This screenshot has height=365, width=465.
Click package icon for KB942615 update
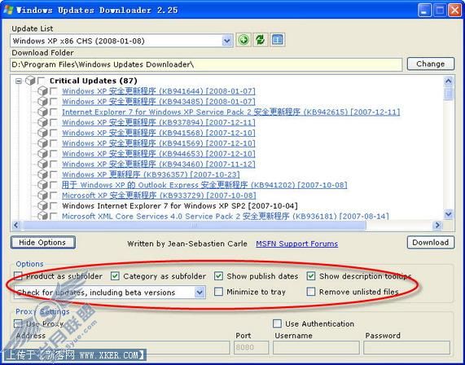click(42, 112)
